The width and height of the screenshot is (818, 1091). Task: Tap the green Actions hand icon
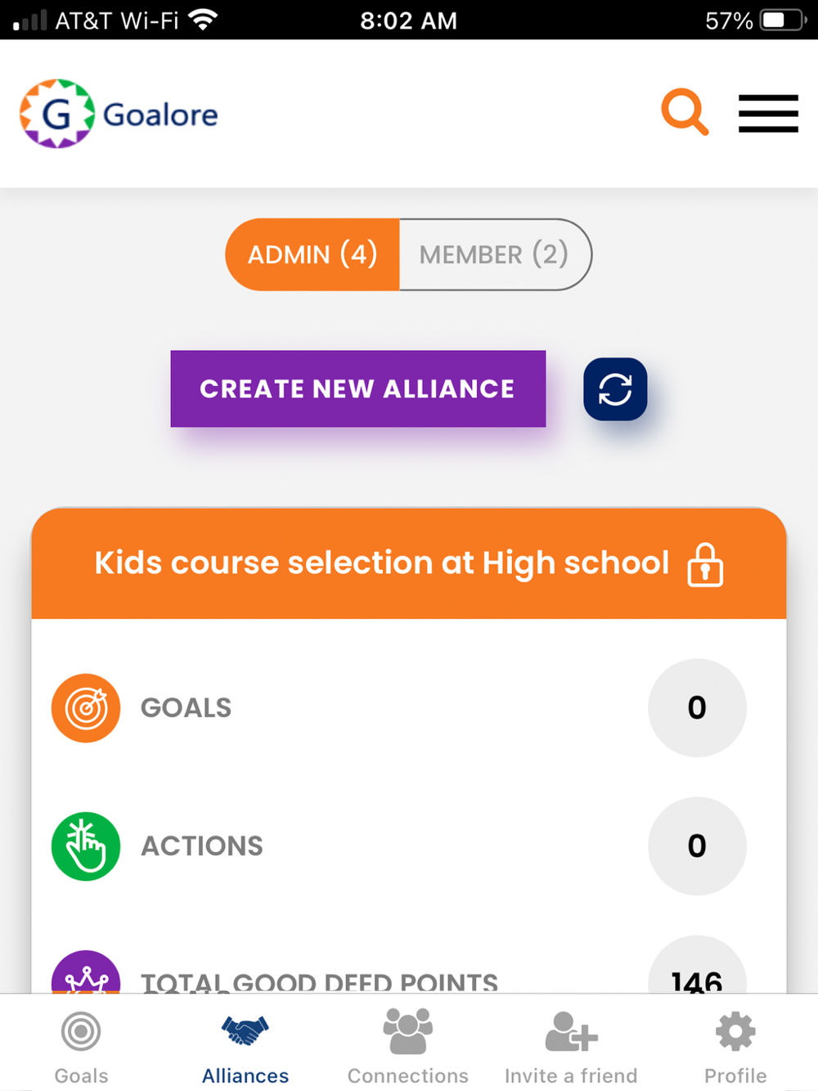[86, 846]
